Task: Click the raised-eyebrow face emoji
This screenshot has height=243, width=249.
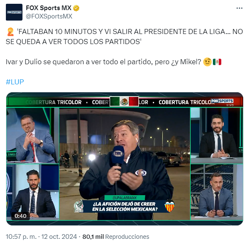Action: pyautogui.click(x=207, y=62)
